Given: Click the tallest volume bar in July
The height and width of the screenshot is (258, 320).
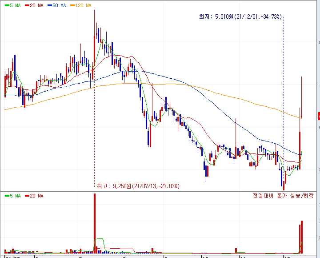Looking at the screenshot, I should tap(95, 223).
